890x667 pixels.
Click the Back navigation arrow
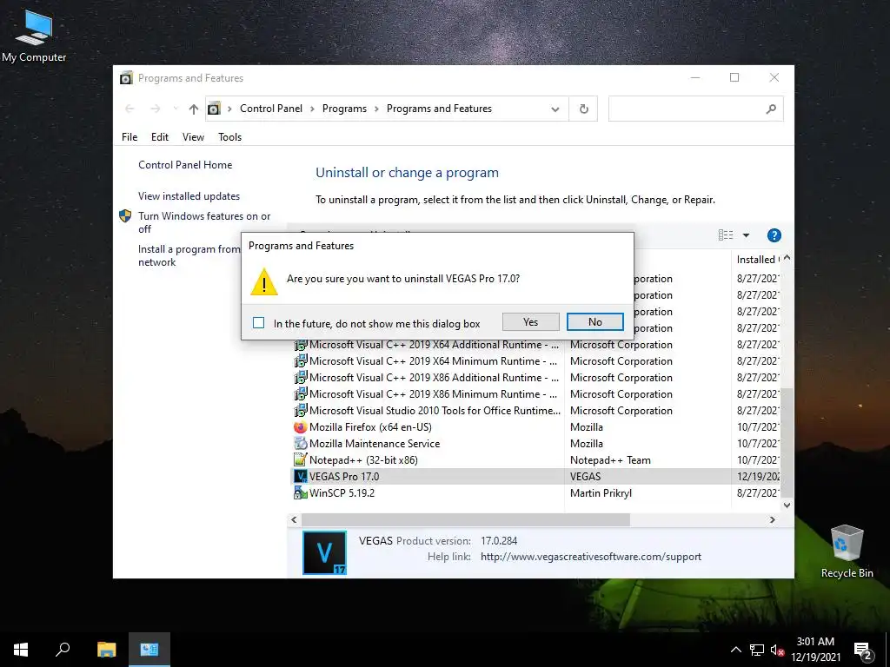[x=130, y=109]
